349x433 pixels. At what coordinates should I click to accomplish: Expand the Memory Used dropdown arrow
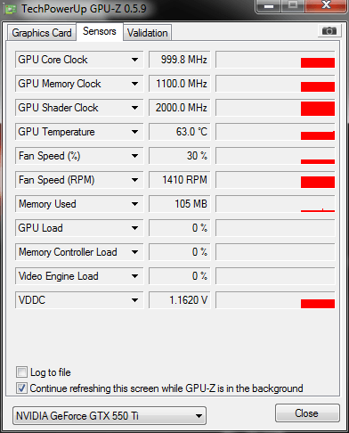[134, 204]
